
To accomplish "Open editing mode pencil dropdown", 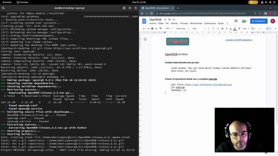I will (x=268, y=29).
